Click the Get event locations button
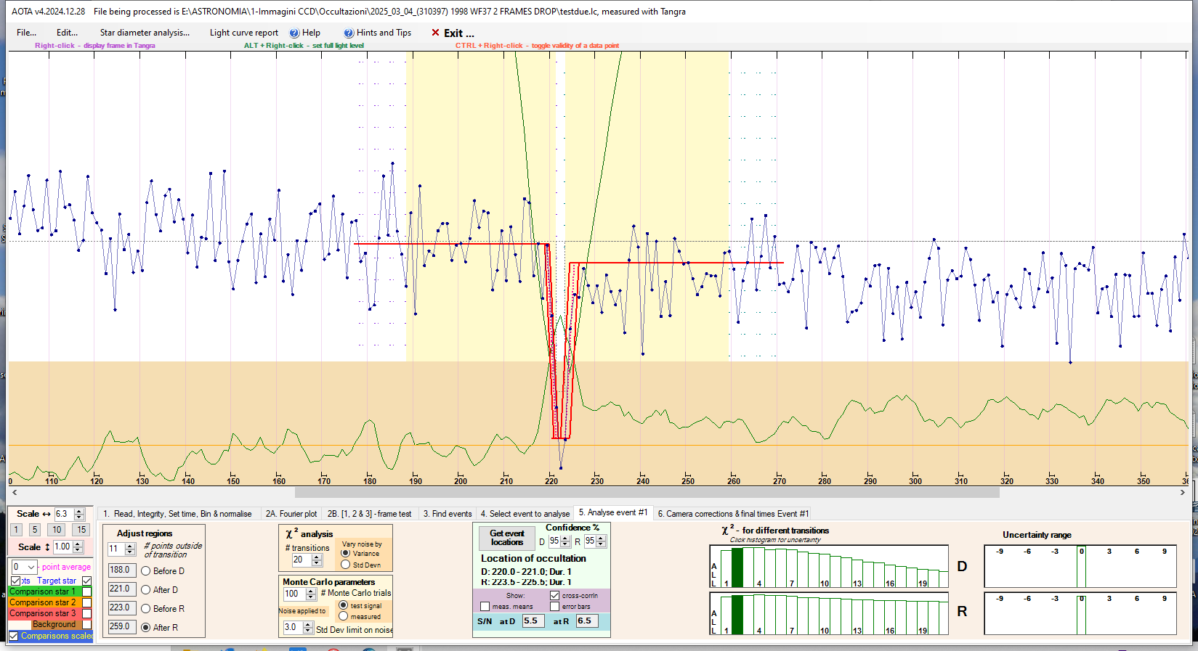The width and height of the screenshot is (1198, 651). pyautogui.click(x=507, y=538)
